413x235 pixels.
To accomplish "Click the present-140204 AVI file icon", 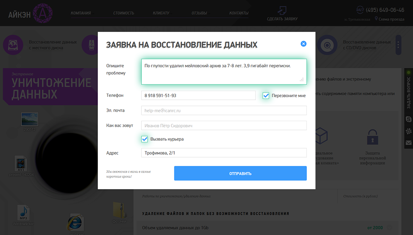I will pyautogui.click(x=21, y=164).
